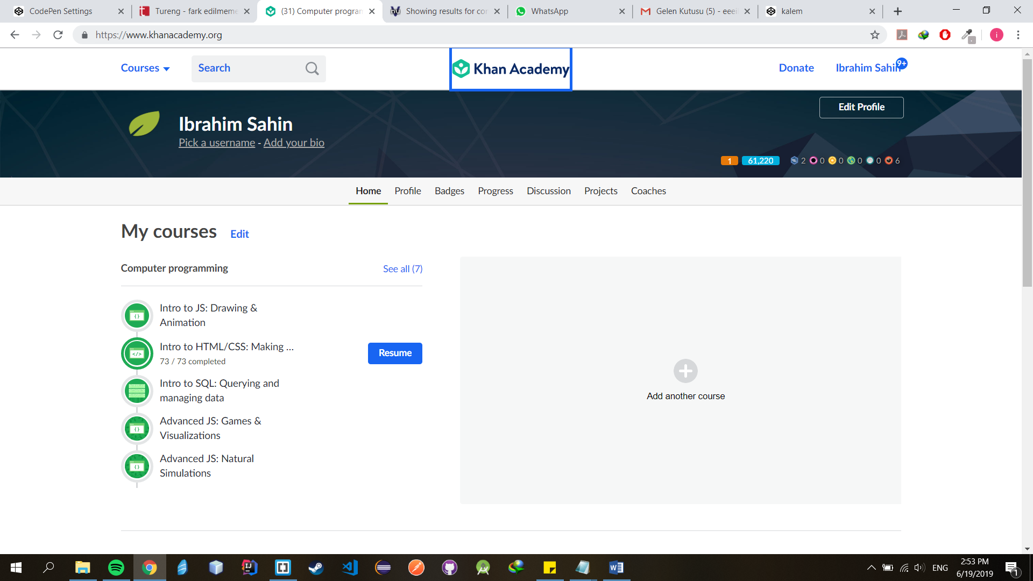Open Visual Studio Code from the taskbar
The image size is (1033, 581).
click(350, 568)
